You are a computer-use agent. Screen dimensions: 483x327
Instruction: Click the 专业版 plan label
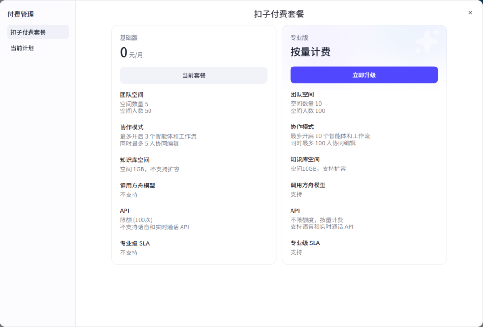(299, 38)
